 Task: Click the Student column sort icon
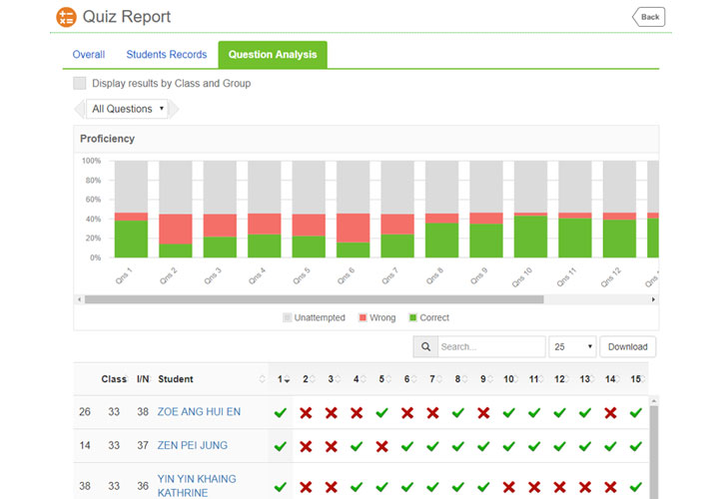click(264, 379)
